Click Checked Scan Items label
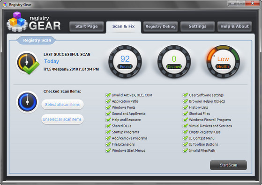 coord(62,92)
